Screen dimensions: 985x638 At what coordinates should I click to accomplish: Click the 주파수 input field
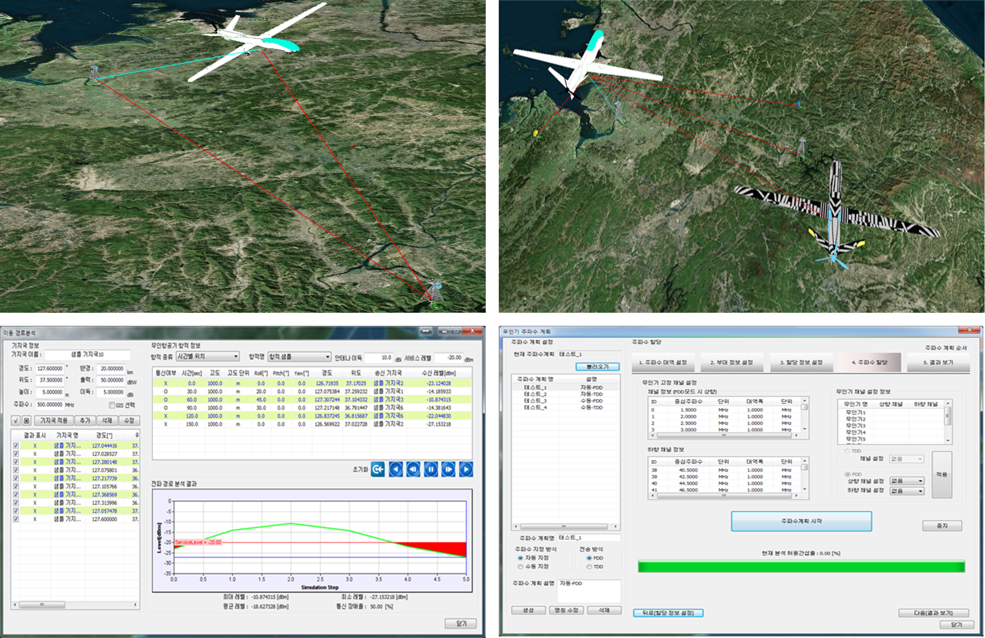[50, 404]
